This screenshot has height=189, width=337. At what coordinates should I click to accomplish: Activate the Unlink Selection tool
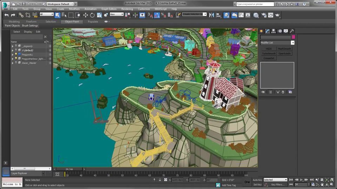28,15
